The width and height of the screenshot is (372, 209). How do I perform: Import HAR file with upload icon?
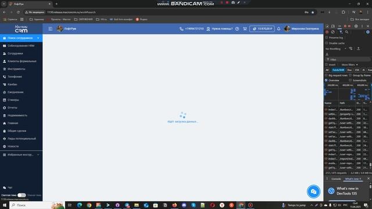coord(359,49)
